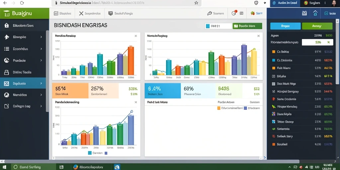This screenshot has width=340, height=170.
Task: Select the highlighted Dapduaia sidebar item
Action: pos(23,83)
